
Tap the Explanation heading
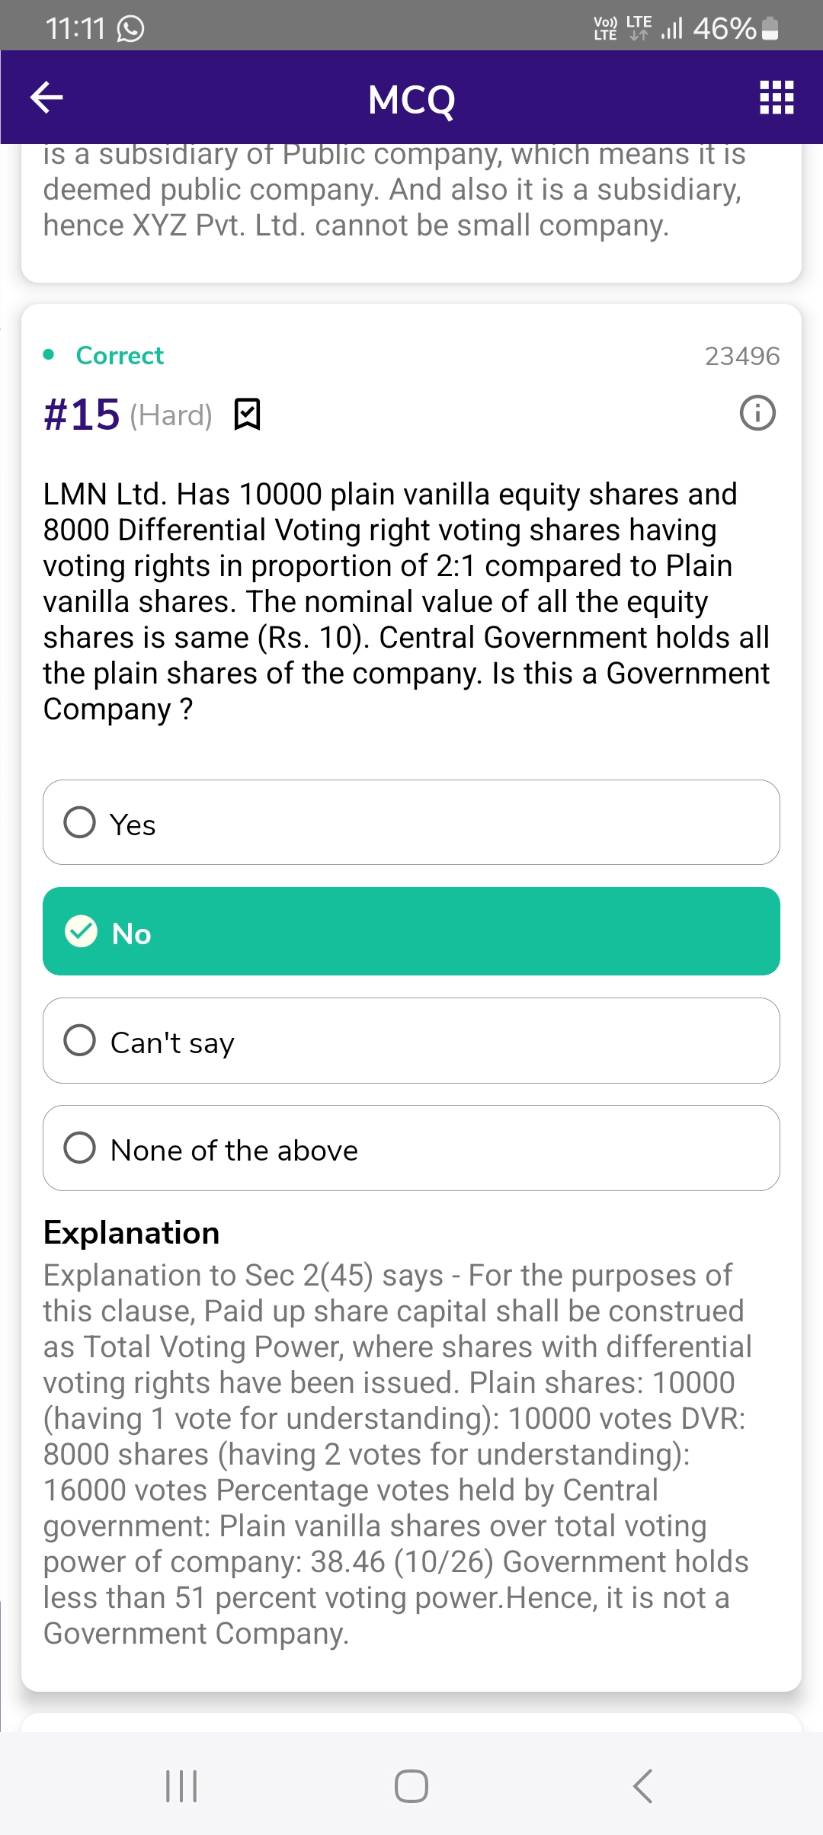click(x=131, y=1232)
